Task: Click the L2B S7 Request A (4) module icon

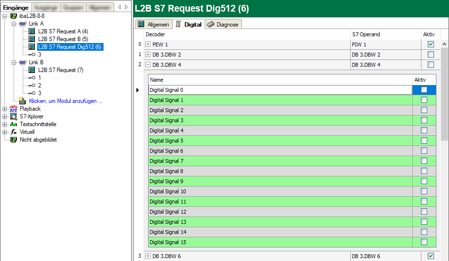Action: point(32,31)
